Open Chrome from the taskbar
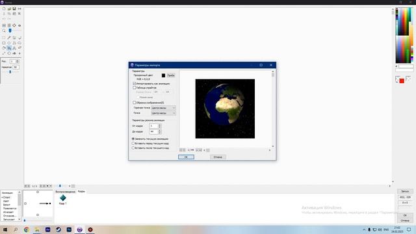The height and width of the screenshot is (234, 416). (x=26, y=229)
